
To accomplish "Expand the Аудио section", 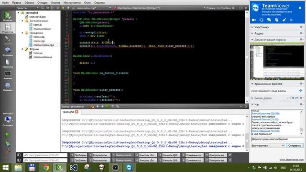I will point(252,33).
